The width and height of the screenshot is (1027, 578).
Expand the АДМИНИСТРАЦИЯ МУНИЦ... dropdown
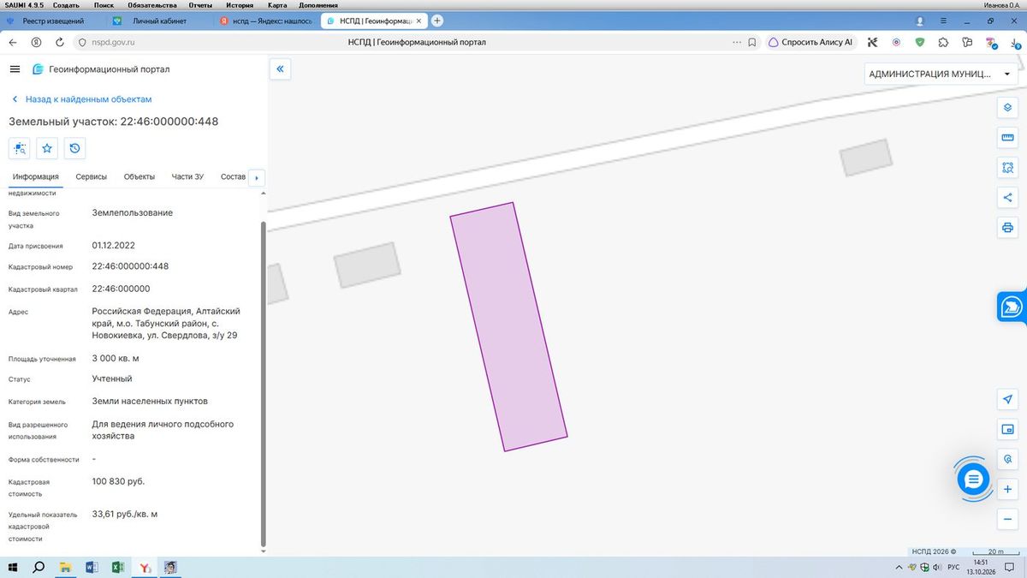(941, 74)
